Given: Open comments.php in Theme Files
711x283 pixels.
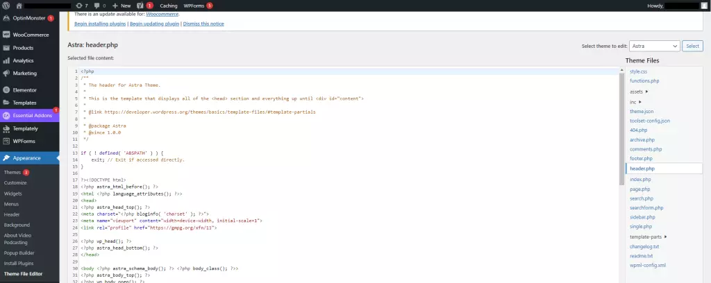Looking at the screenshot, I should pyautogui.click(x=646, y=149).
